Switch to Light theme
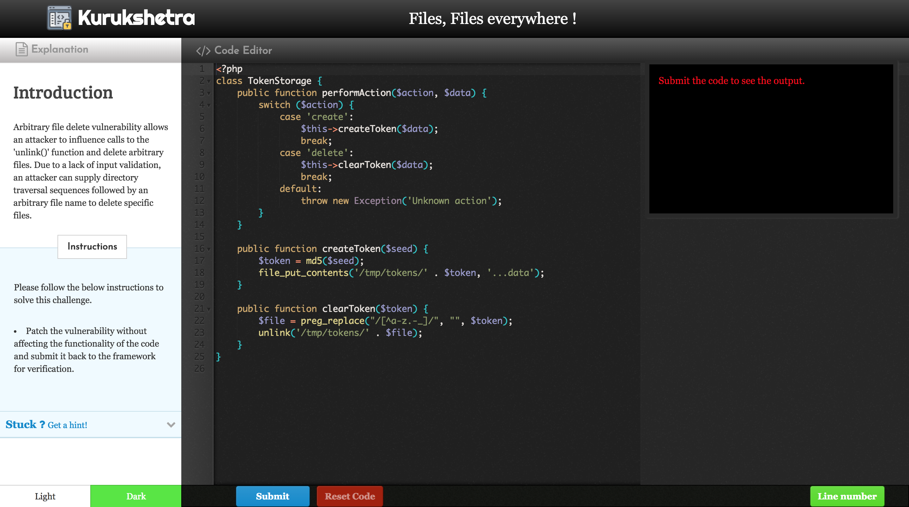 [x=45, y=496]
